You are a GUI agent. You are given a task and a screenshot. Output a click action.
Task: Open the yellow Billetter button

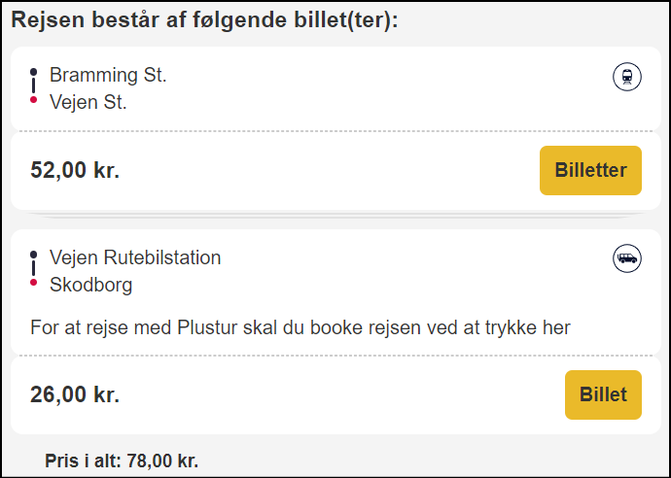tap(590, 170)
